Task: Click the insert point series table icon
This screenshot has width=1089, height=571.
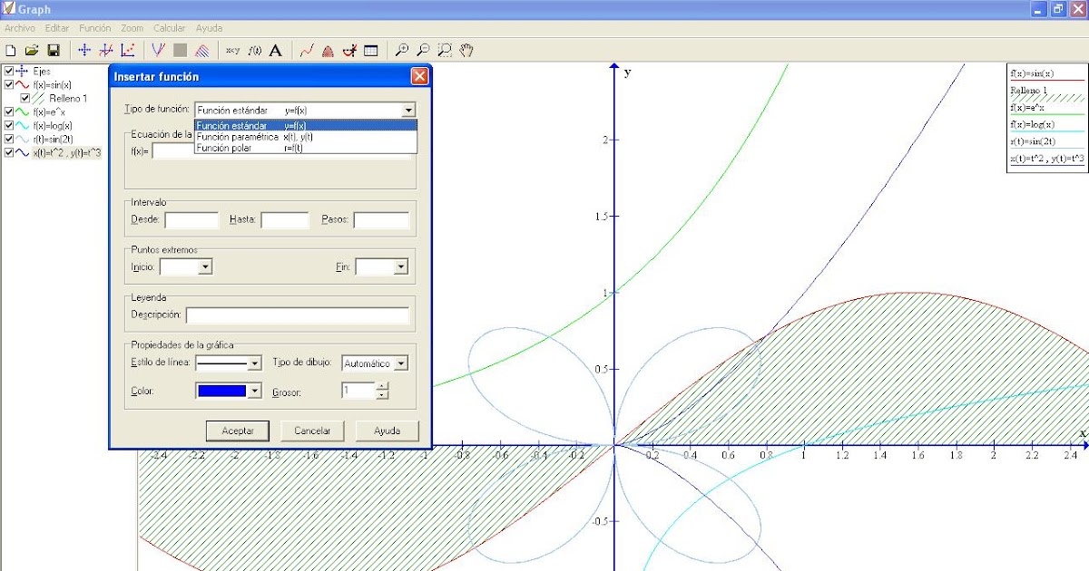Action: [x=371, y=50]
